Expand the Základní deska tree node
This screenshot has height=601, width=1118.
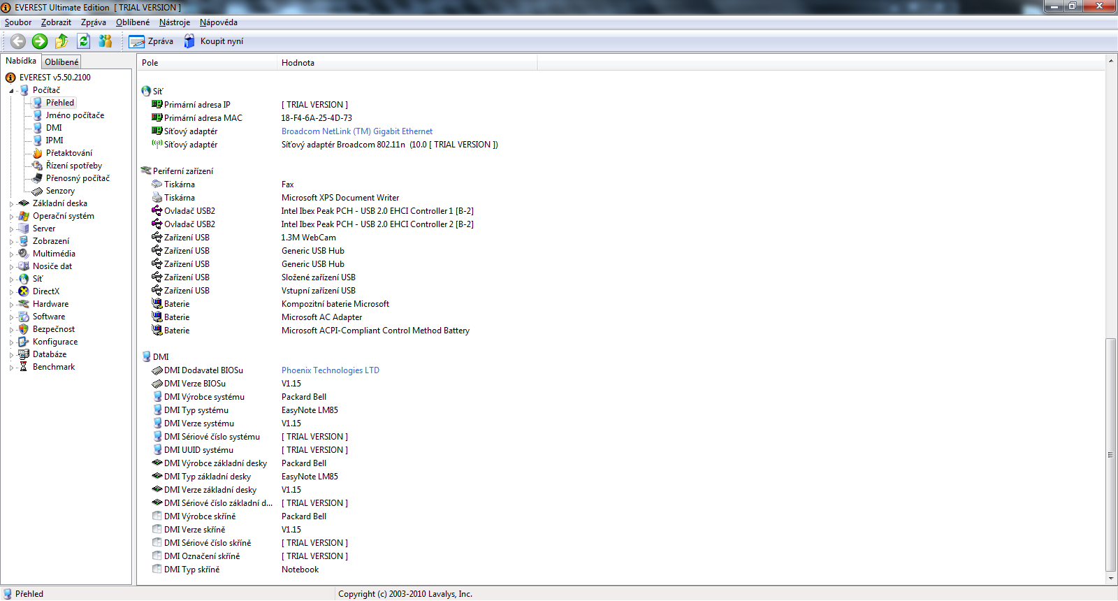coord(12,204)
